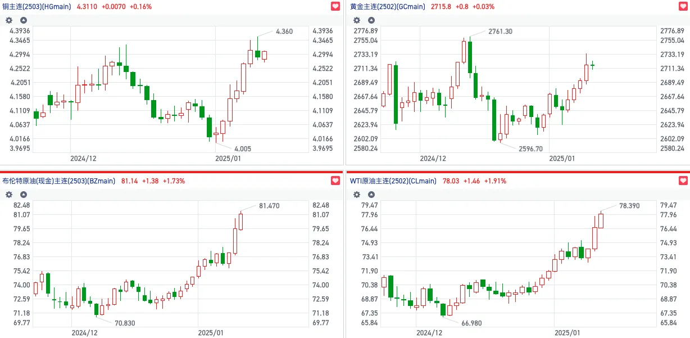Viewport: 690px width, 338px height.
Task: Collapse gold chart using the up-arrow icon
Action: pyautogui.click(x=371, y=20)
